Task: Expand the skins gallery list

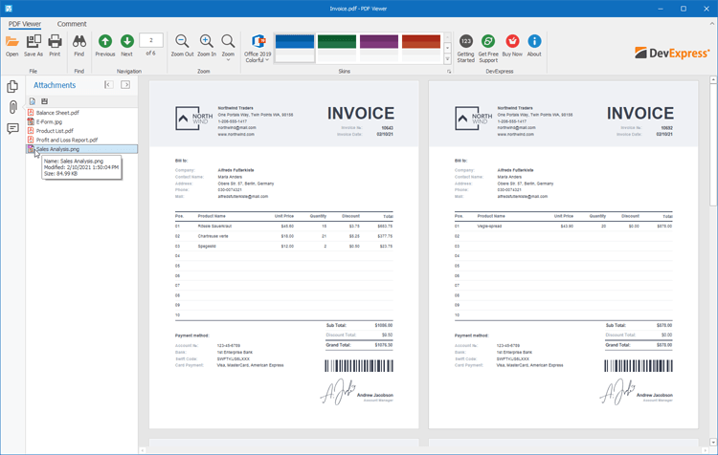Action: tap(447, 59)
